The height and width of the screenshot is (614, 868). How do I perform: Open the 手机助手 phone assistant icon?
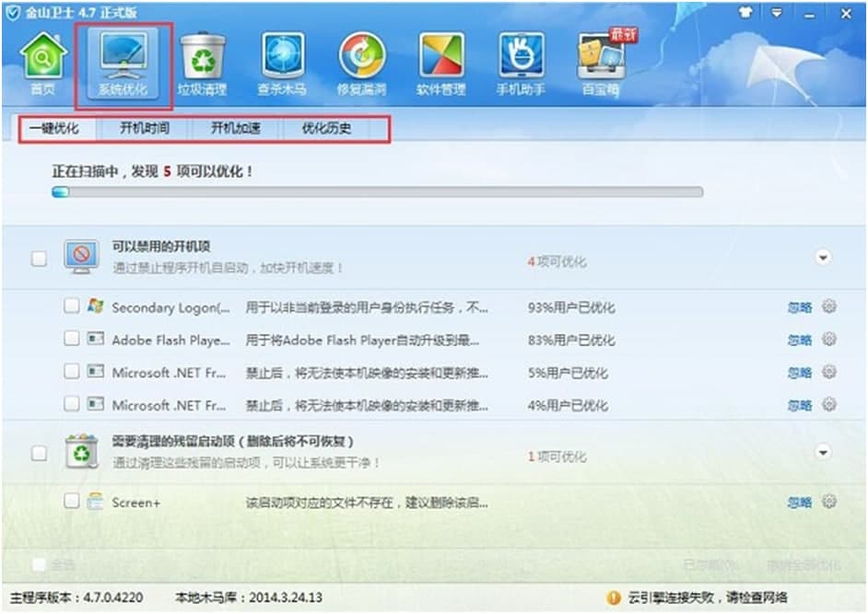point(521,64)
